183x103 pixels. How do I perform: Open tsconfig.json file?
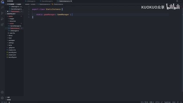[13, 57]
